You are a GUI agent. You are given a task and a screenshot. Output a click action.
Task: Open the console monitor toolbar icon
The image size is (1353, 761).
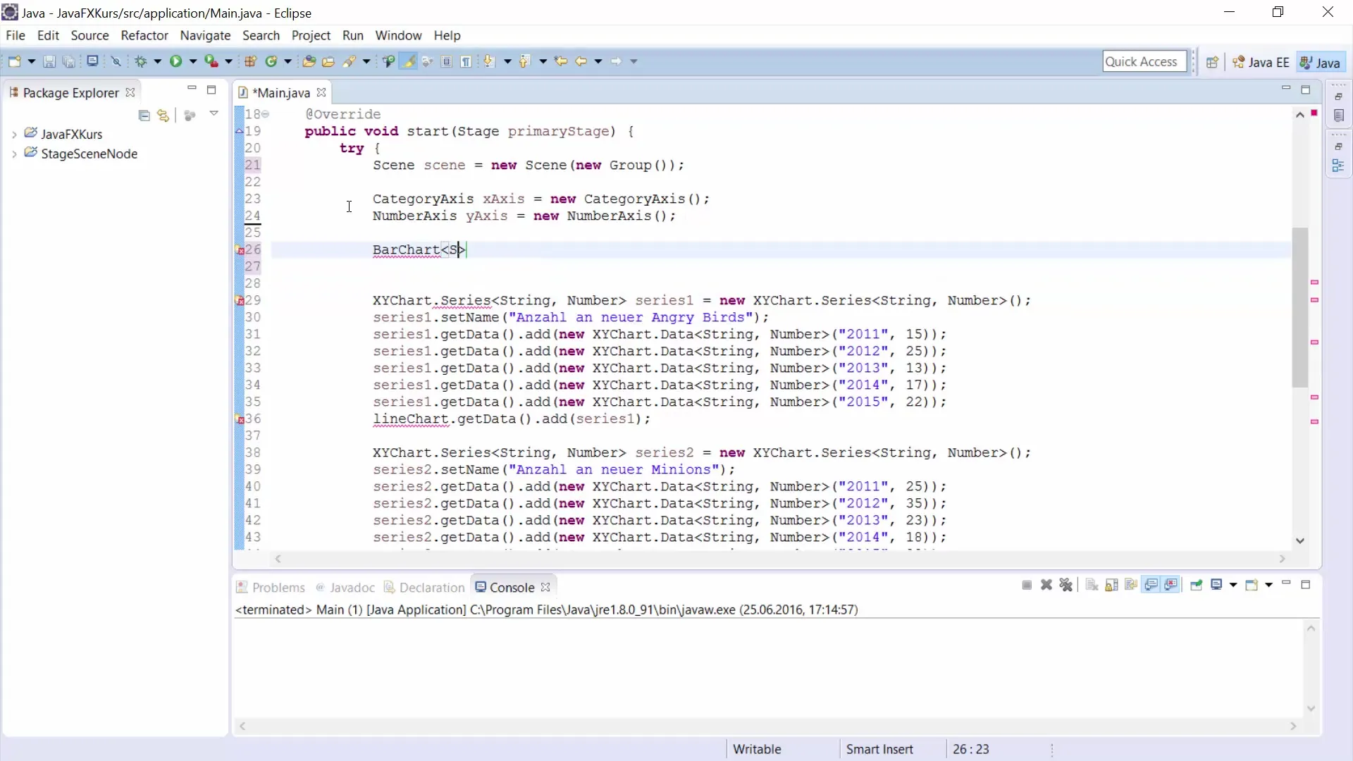92,61
